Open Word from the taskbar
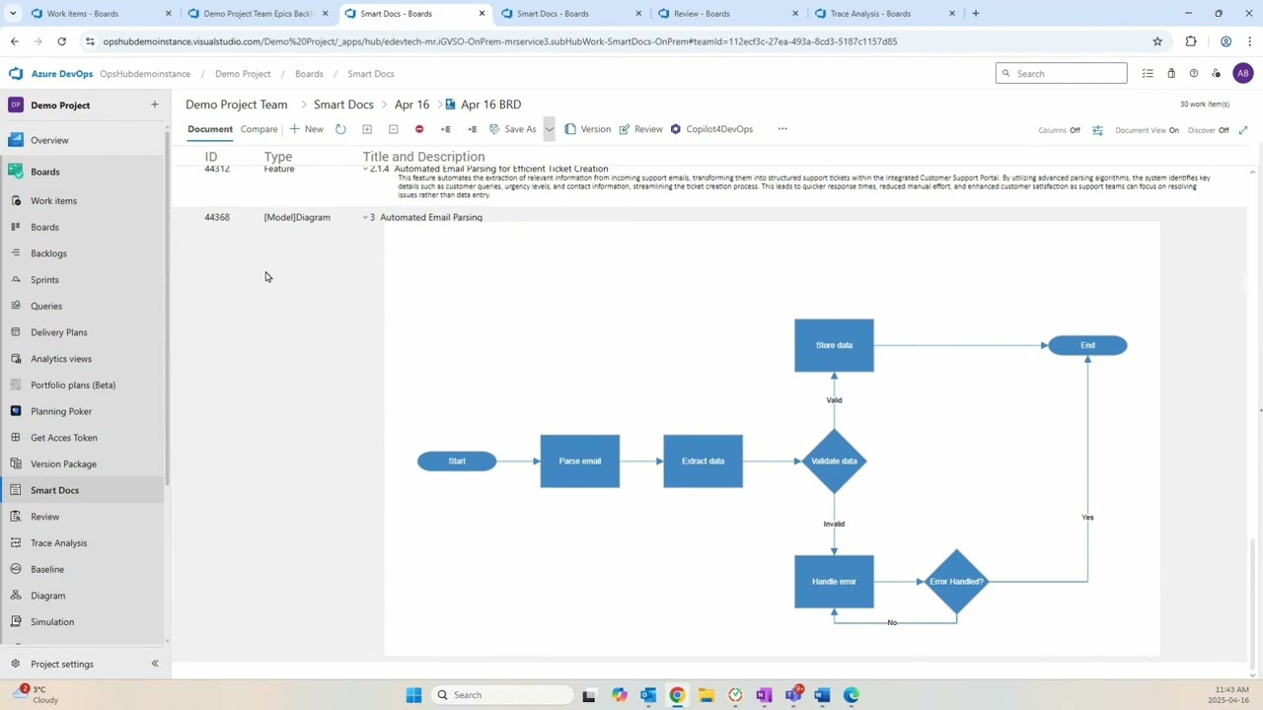The width and height of the screenshot is (1263, 710). (823, 695)
